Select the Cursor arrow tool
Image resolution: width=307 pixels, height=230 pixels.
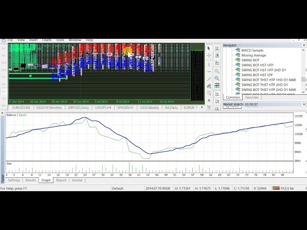[209, 48]
